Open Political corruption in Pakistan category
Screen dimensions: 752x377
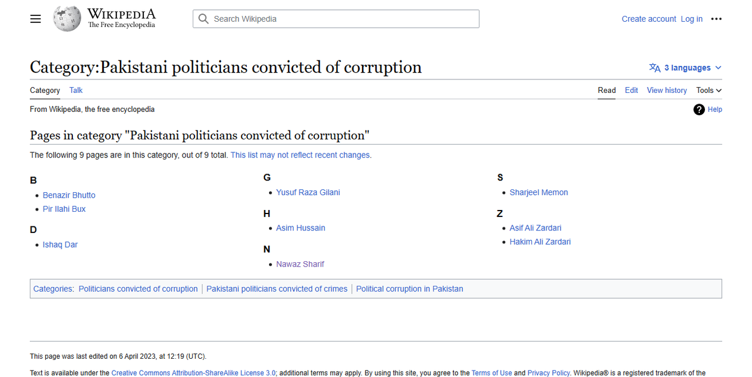click(x=409, y=289)
